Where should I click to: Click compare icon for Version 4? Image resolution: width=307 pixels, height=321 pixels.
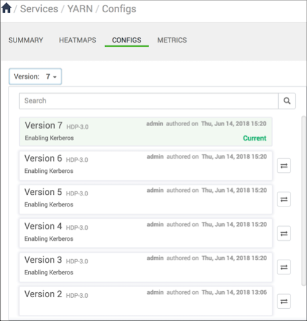click(x=284, y=233)
